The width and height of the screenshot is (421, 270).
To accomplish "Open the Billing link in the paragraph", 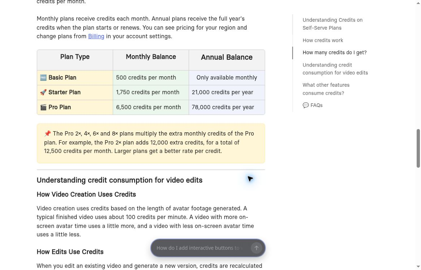I will point(96,36).
